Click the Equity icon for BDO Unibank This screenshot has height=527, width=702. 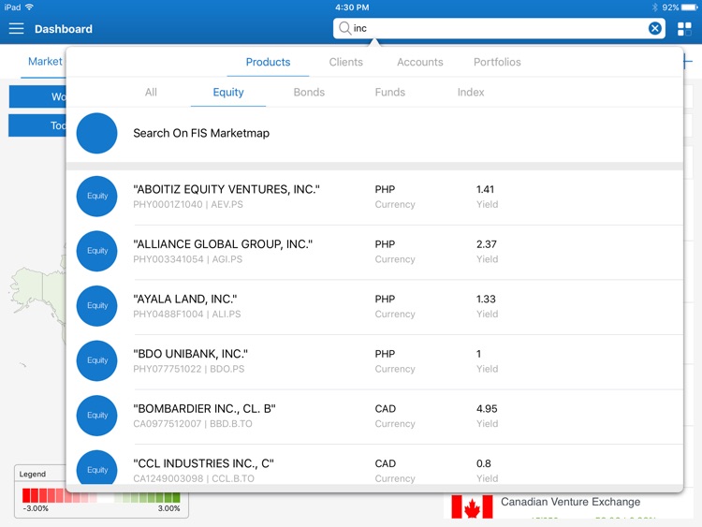96,360
